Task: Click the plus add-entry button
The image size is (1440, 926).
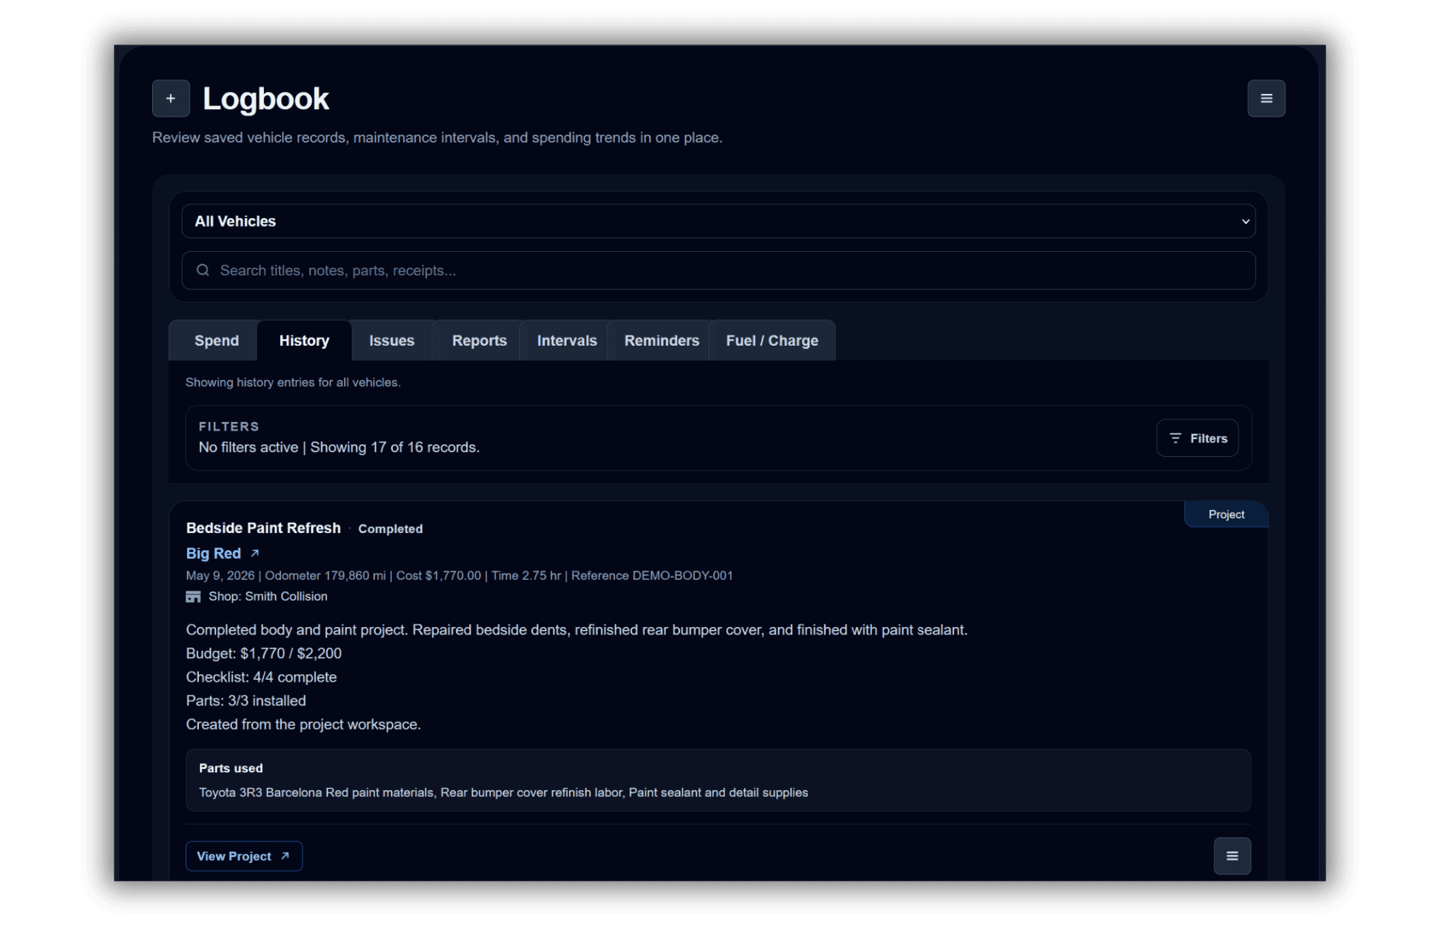Action: coord(171,98)
